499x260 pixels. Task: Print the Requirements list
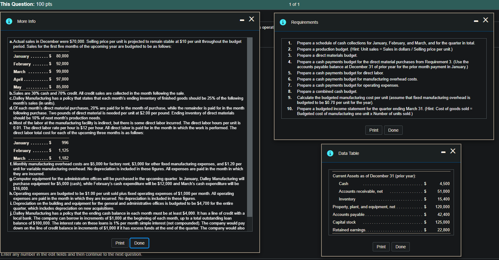[374, 130]
